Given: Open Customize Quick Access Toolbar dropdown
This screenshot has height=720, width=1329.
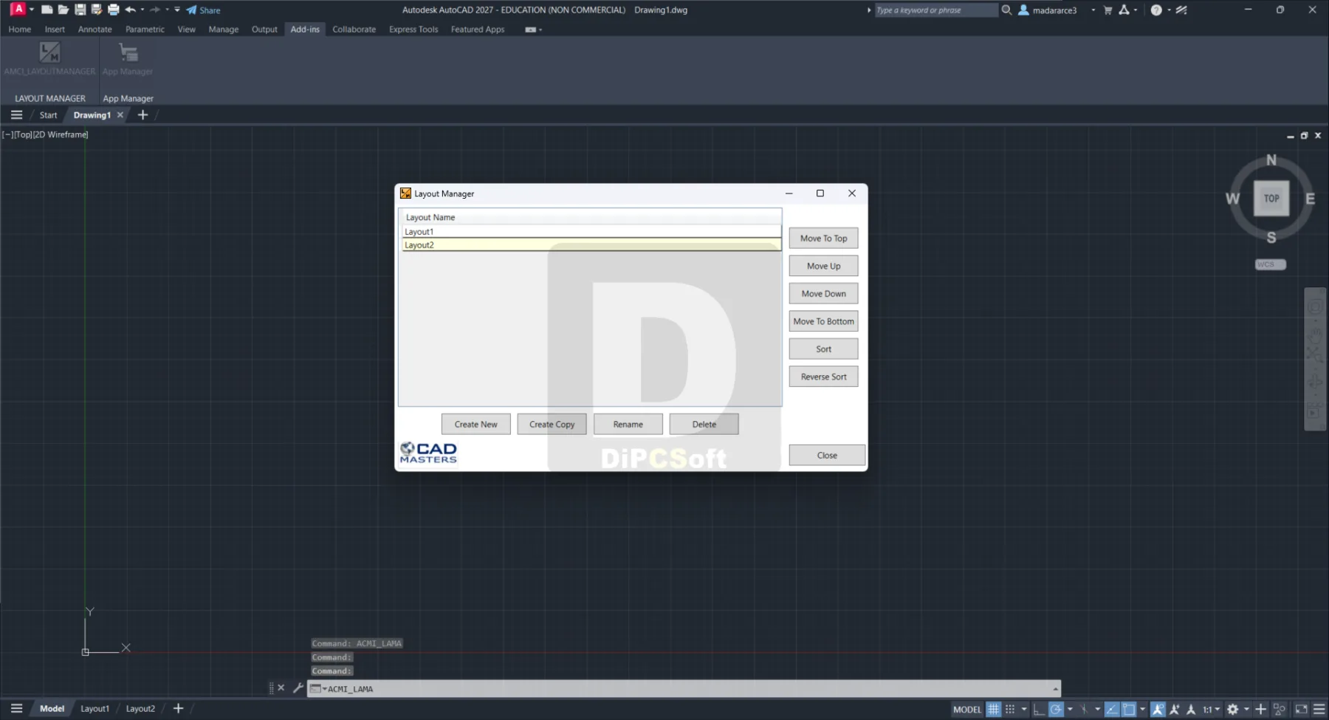Looking at the screenshot, I should 177,10.
